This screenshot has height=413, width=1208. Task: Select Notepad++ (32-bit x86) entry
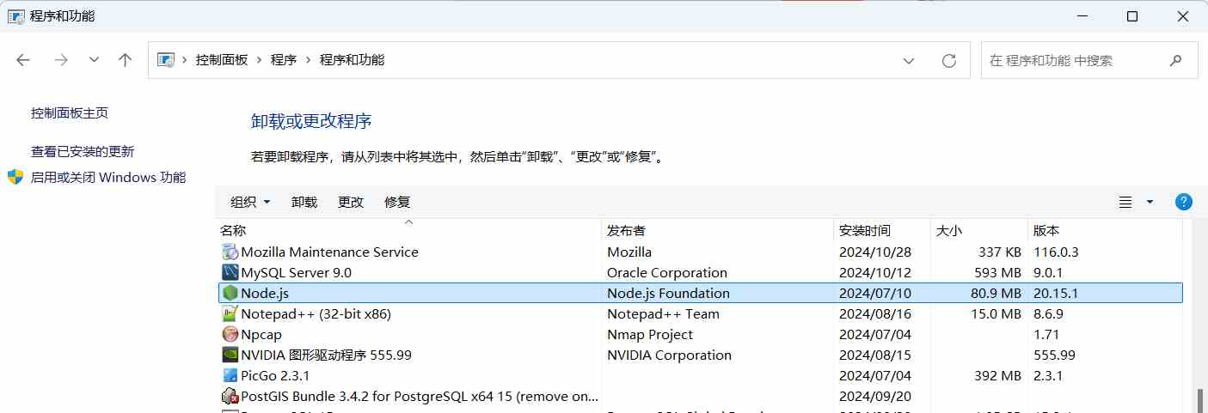(x=316, y=313)
